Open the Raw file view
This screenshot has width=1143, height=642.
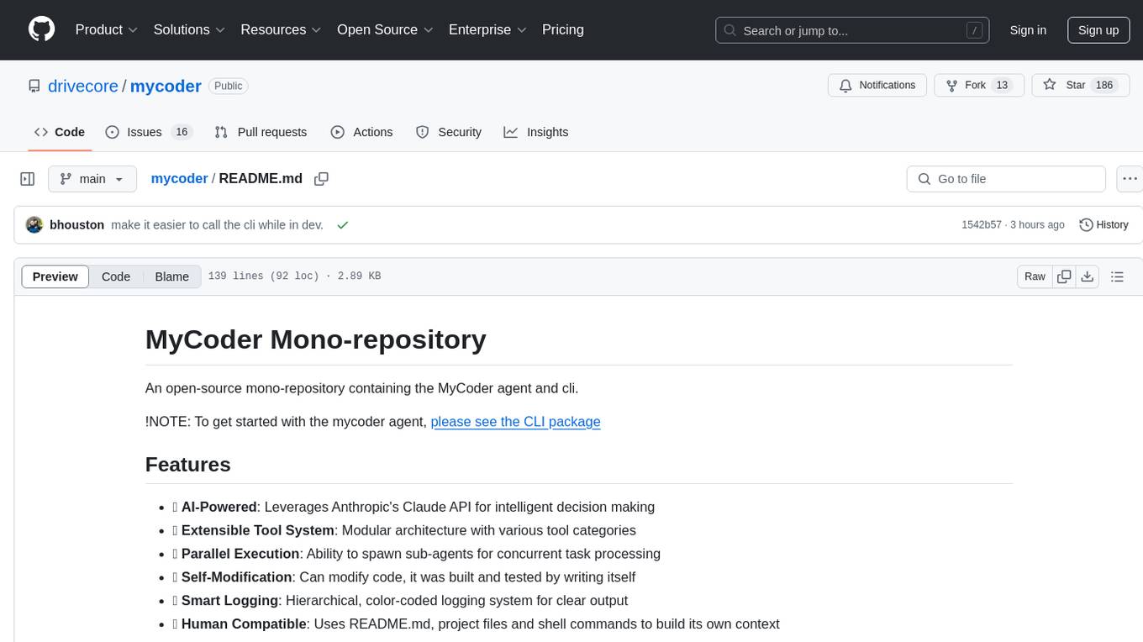[1035, 276]
